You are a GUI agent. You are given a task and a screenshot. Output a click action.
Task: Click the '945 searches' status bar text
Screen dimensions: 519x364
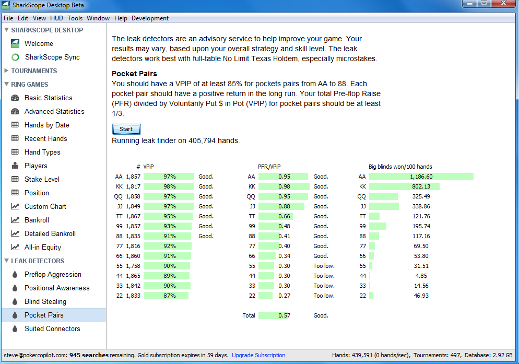[x=89, y=355]
